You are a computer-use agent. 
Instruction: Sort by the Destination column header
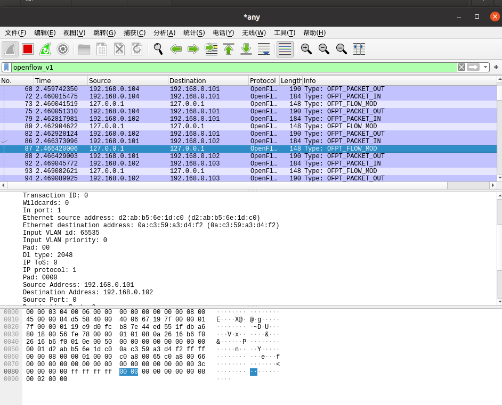click(208, 80)
